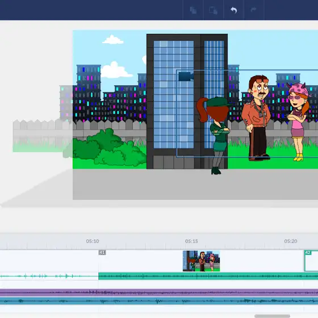This screenshot has height=318, width=318.
Task: Select the blue audio track
Action: [x=159, y=301]
